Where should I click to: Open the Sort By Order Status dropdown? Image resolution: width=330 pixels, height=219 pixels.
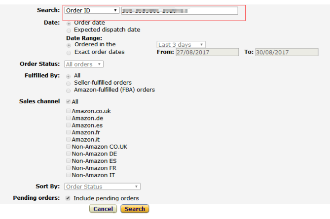(x=102, y=187)
